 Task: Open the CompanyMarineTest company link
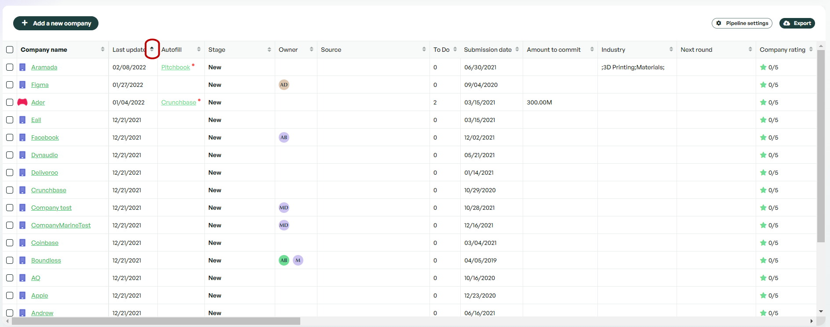coord(61,225)
